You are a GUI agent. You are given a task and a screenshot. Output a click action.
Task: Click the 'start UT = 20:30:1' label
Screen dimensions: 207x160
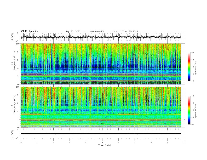coord(126,31)
